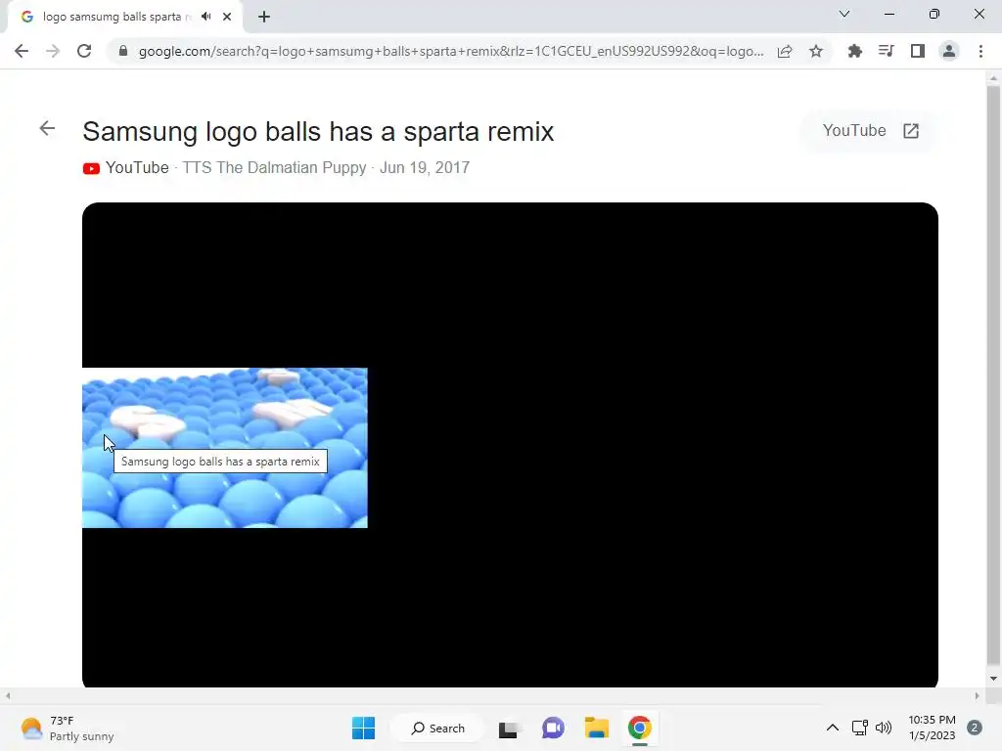Open the notification center badge
Image resolution: width=1002 pixels, height=751 pixels.
(975, 728)
